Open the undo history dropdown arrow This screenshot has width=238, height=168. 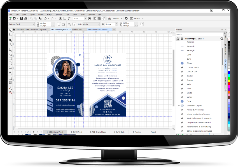48,18
